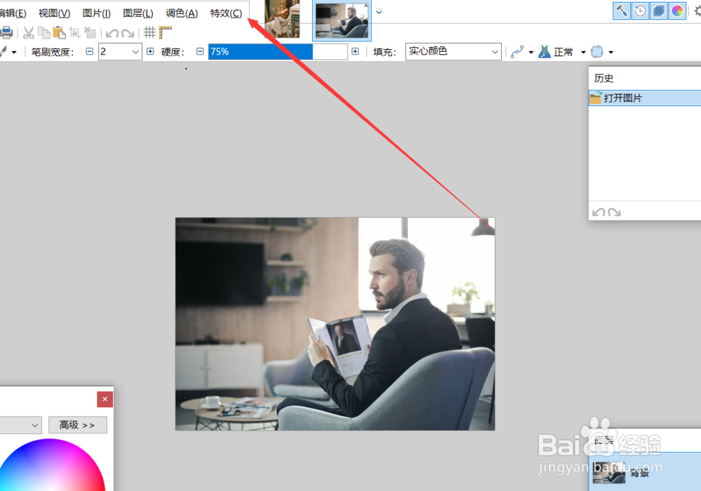Click undo arrow in History panel

tap(599, 213)
